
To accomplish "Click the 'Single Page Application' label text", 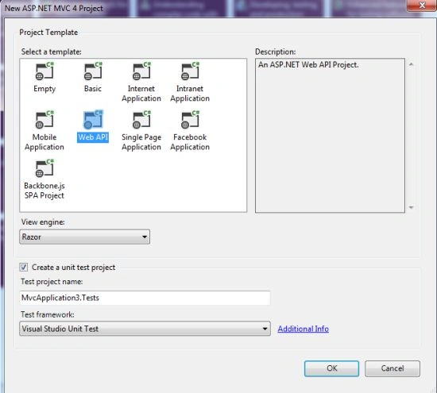I will tap(141, 142).
